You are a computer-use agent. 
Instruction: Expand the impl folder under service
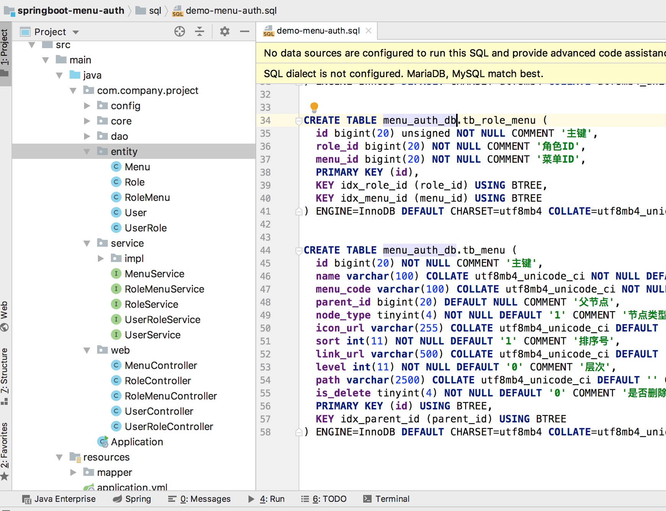pos(101,259)
